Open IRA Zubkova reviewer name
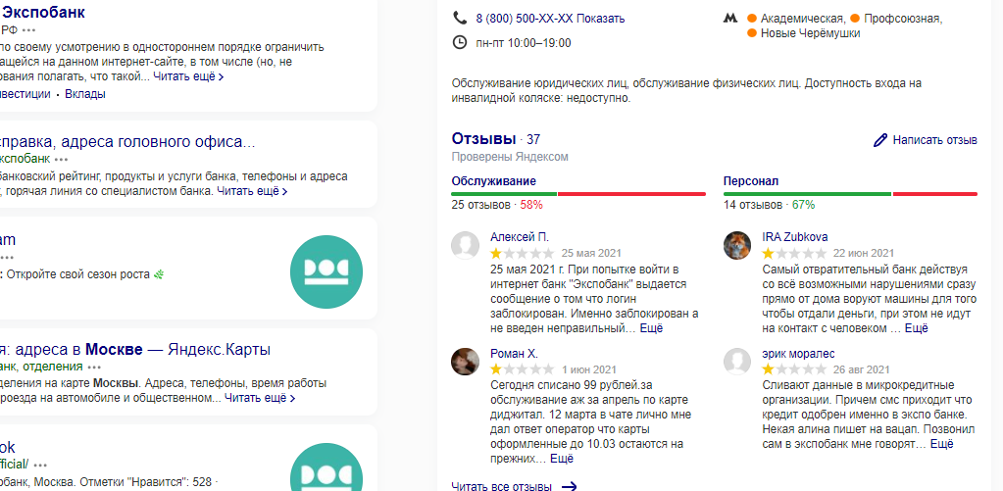Viewport: 1003px width, 491px height. click(795, 236)
